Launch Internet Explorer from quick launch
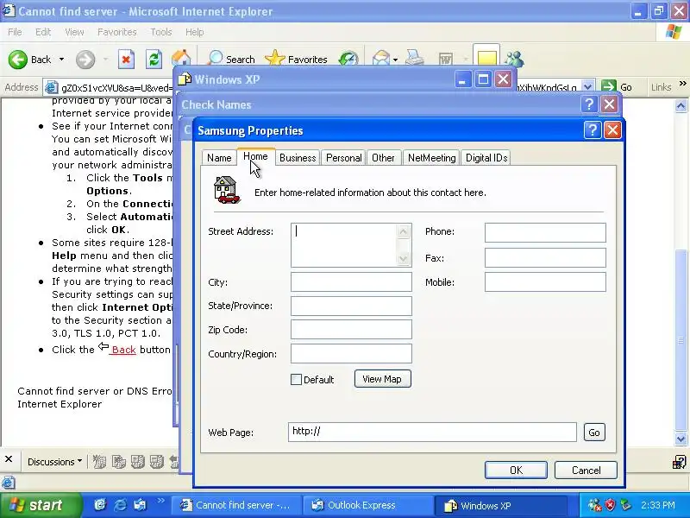Viewport: 690px width, 518px height. point(120,505)
